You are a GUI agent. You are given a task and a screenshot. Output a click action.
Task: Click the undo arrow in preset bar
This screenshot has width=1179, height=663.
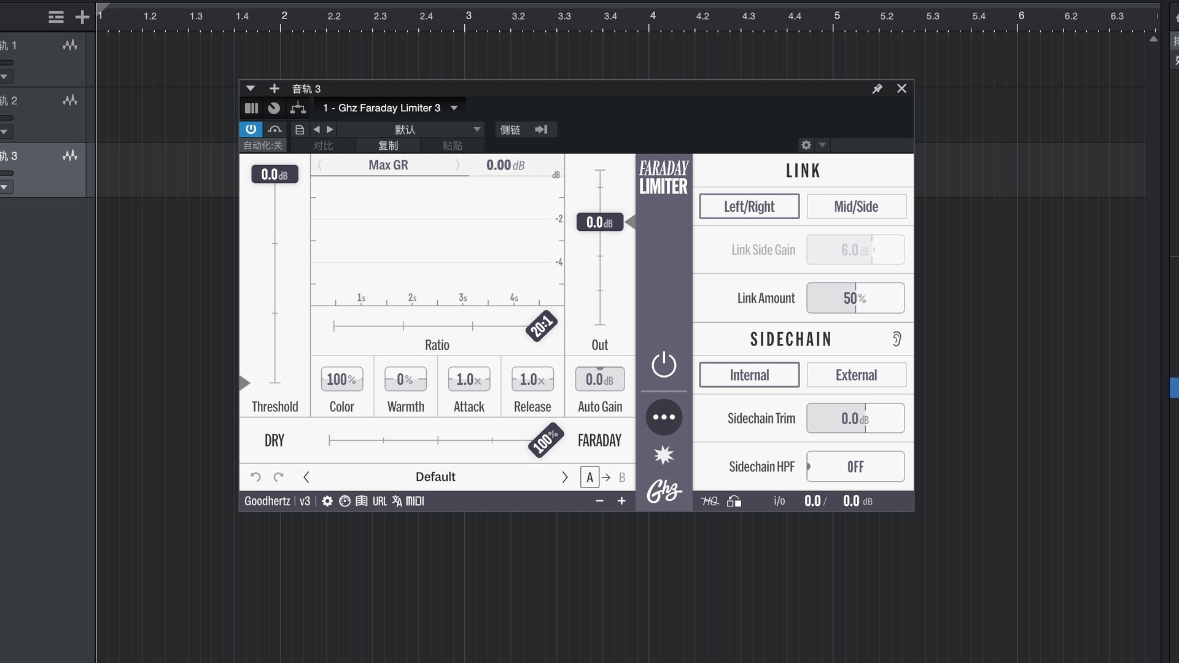point(255,477)
